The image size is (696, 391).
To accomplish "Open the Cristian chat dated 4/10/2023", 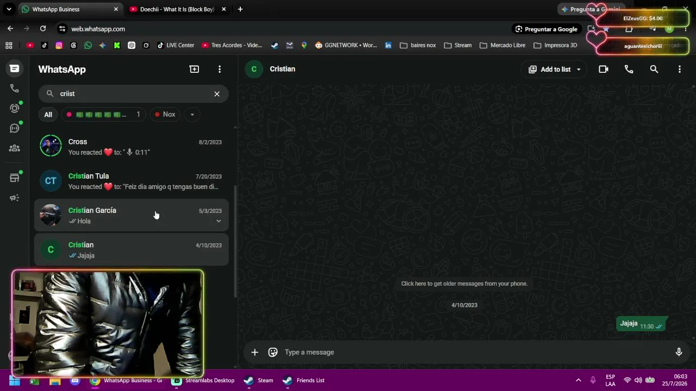I will click(x=131, y=250).
